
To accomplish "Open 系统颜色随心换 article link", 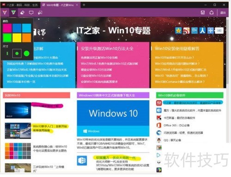I will click(50, 148).
